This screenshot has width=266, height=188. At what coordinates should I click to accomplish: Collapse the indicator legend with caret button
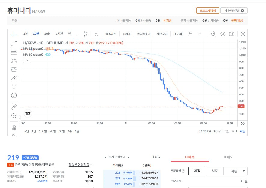(x=27, y=60)
